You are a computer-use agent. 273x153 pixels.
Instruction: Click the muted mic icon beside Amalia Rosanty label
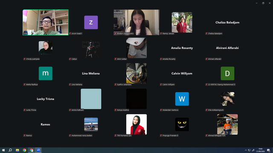[x=161, y=59]
